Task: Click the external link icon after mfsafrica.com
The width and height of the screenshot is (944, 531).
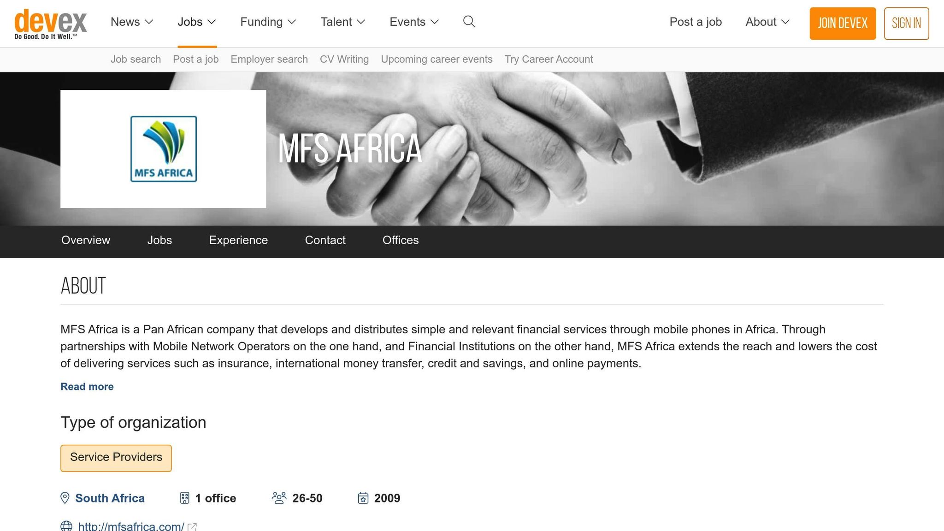Action: (192, 527)
